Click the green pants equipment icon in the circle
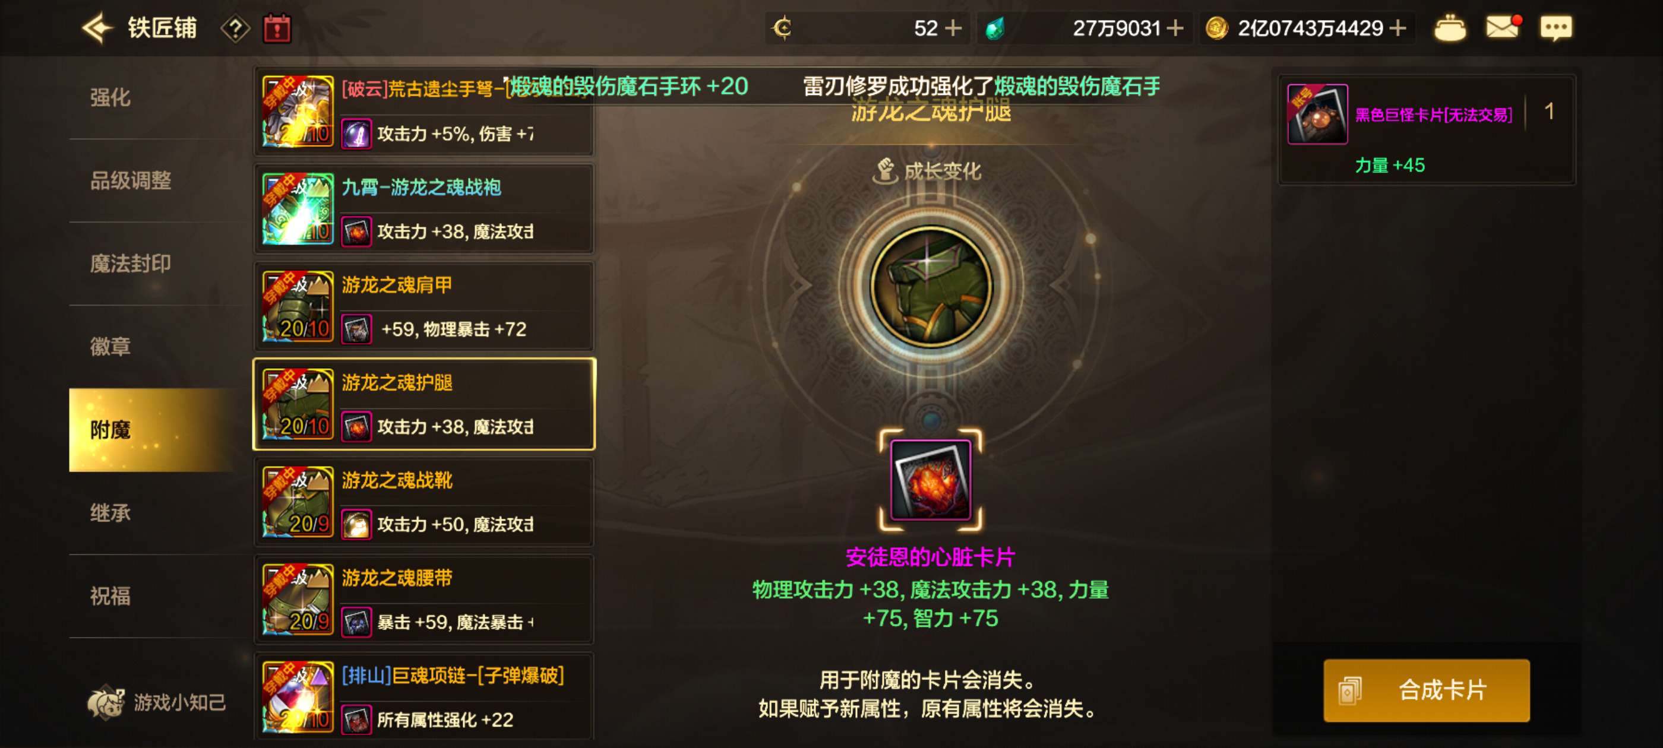The width and height of the screenshot is (1663, 748). [930, 286]
